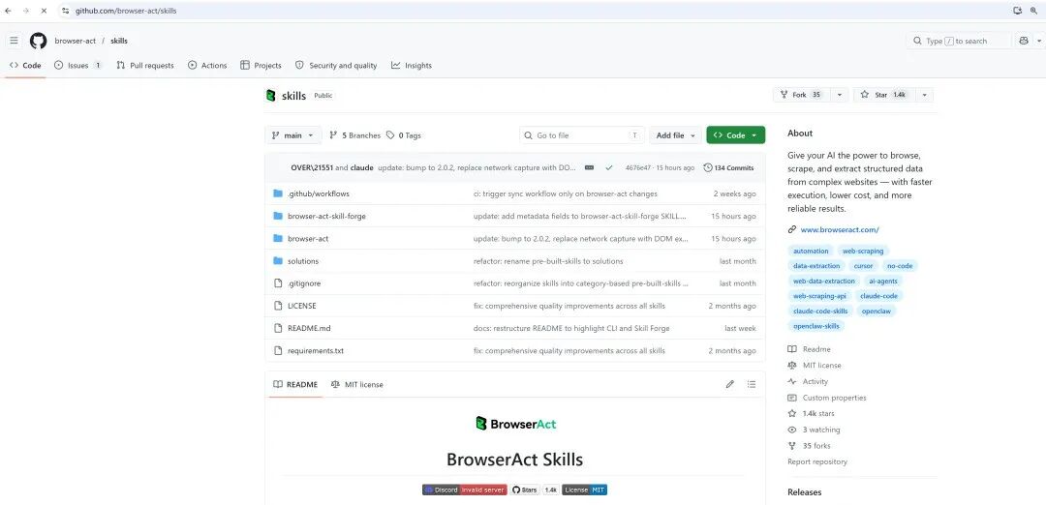Click the commit status checkmark icon
This screenshot has height=505, width=1046.
pos(609,168)
